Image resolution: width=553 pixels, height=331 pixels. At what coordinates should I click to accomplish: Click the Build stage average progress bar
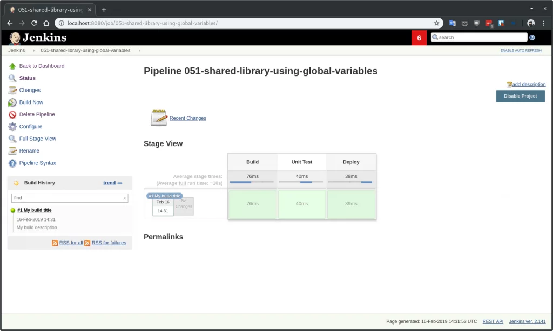(252, 182)
